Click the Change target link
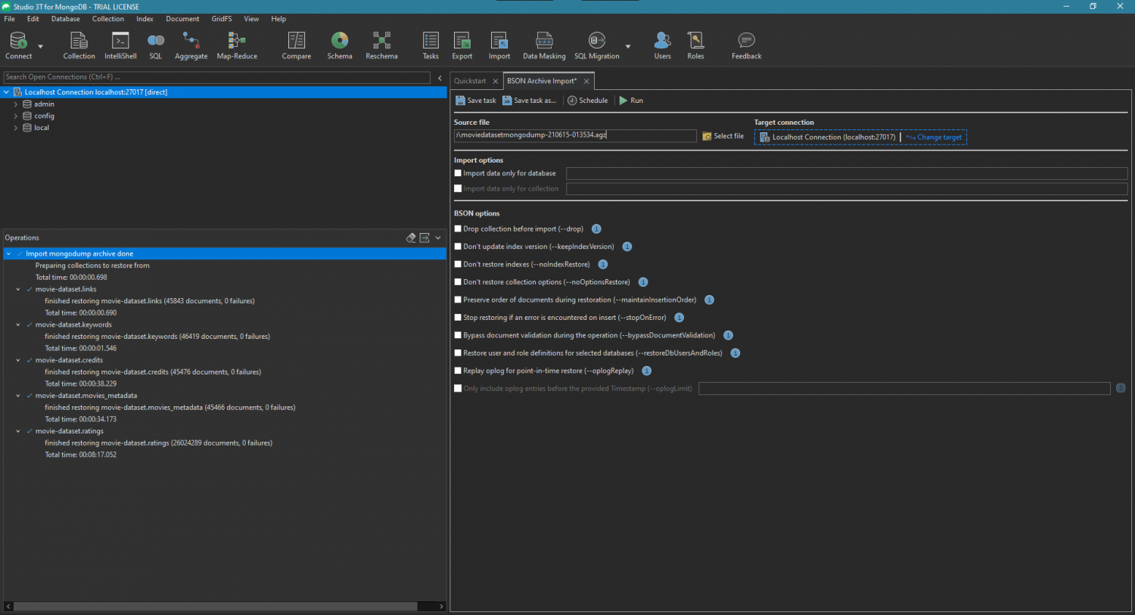The height and width of the screenshot is (615, 1135). (934, 138)
